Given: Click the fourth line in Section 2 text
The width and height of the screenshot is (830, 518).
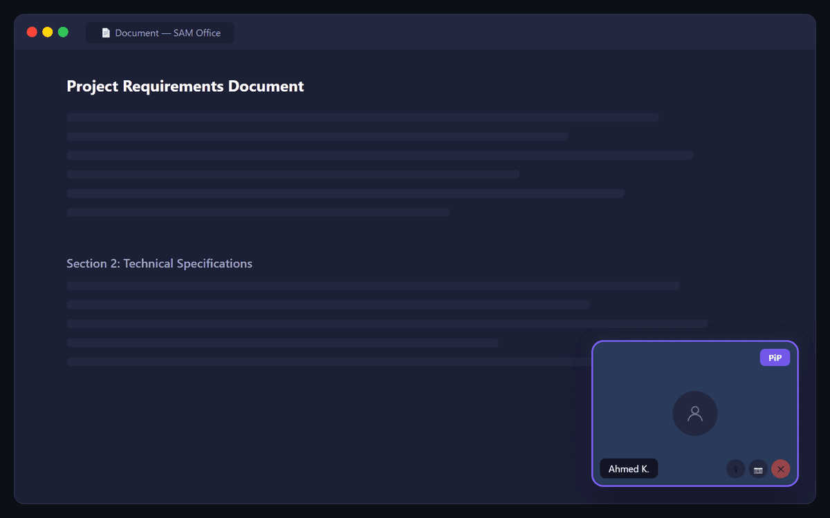Looking at the screenshot, I should (282, 343).
